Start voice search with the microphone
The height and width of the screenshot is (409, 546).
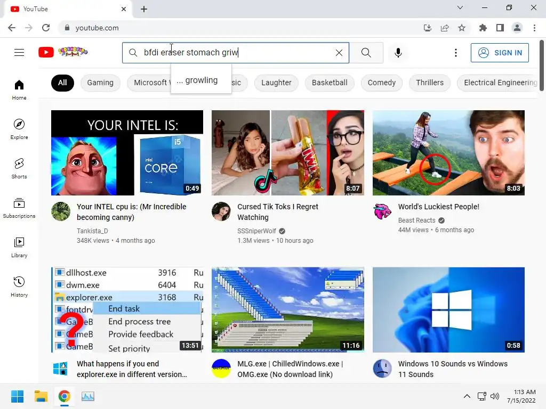[x=398, y=53]
